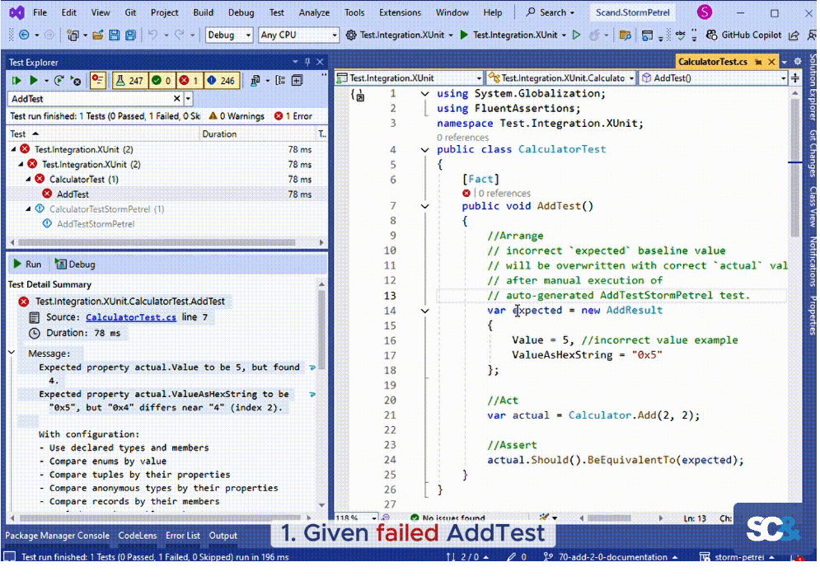Image resolution: width=820 pixels, height=581 pixels.
Task: Click Find in Files folder icon
Action: pyautogui.click(x=625, y=35)
